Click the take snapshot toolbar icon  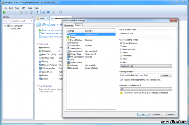tap(21, 12)
